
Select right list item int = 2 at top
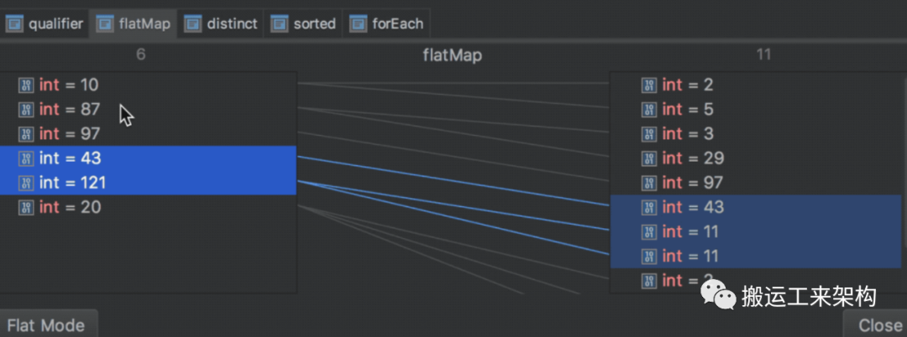pos(756,85)
